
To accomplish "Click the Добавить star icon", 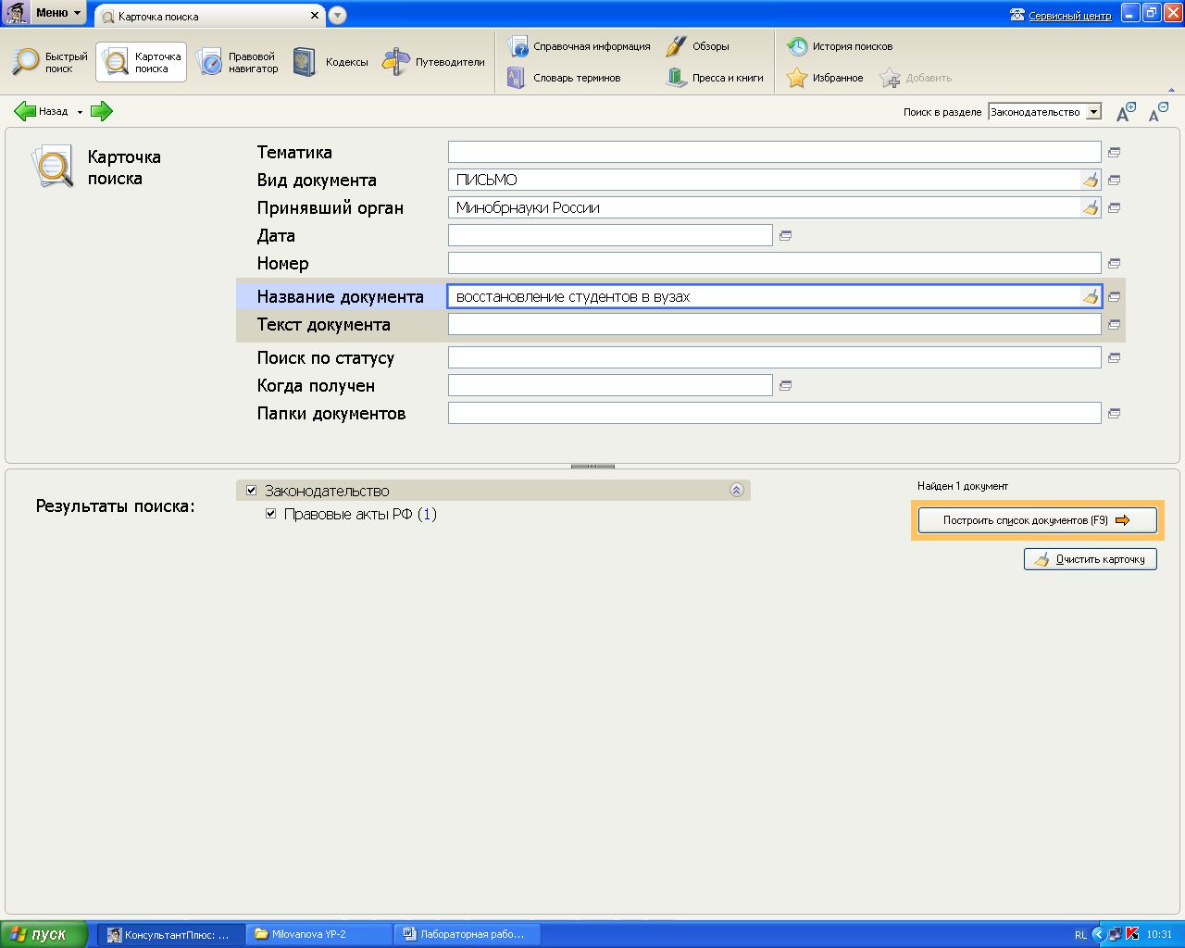I will pyautogui.click(x=890, y=78).
